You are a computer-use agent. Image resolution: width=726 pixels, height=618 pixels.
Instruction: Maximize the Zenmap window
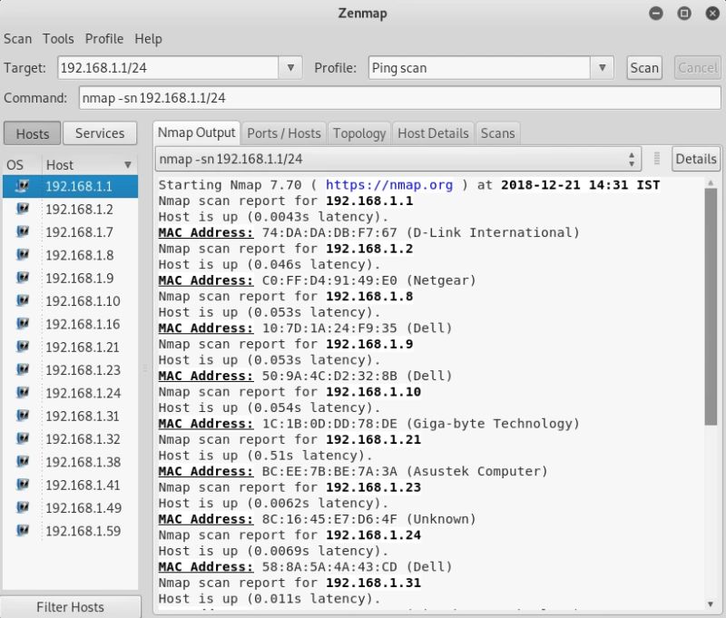pos(684,14)
